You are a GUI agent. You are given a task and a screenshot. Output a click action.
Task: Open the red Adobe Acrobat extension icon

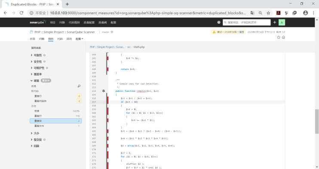[x=278, y=13]
